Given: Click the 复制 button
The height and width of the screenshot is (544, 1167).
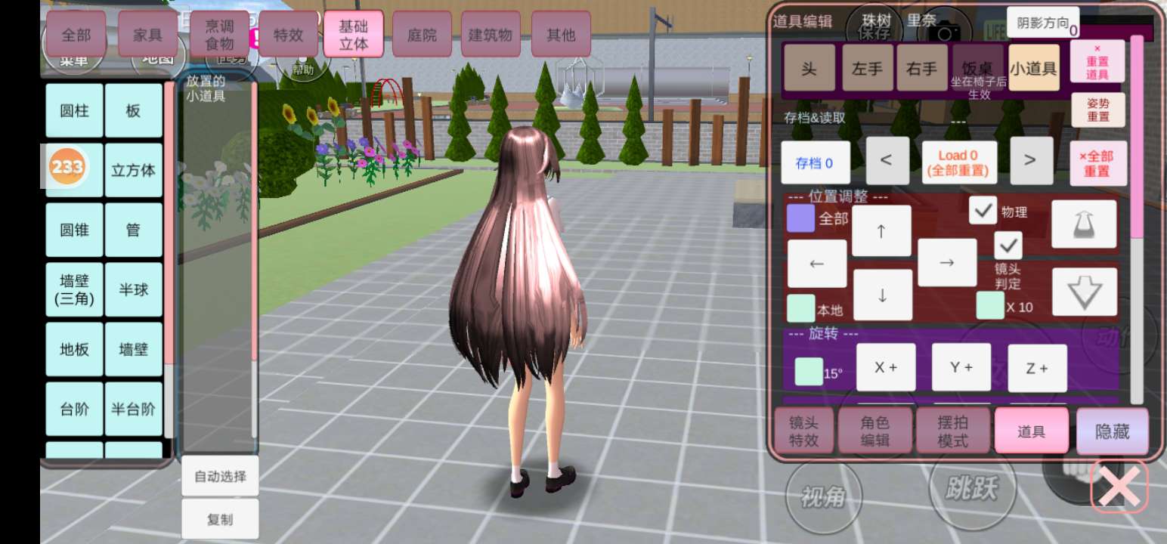Looking at the screenshot, I should 220,519.
